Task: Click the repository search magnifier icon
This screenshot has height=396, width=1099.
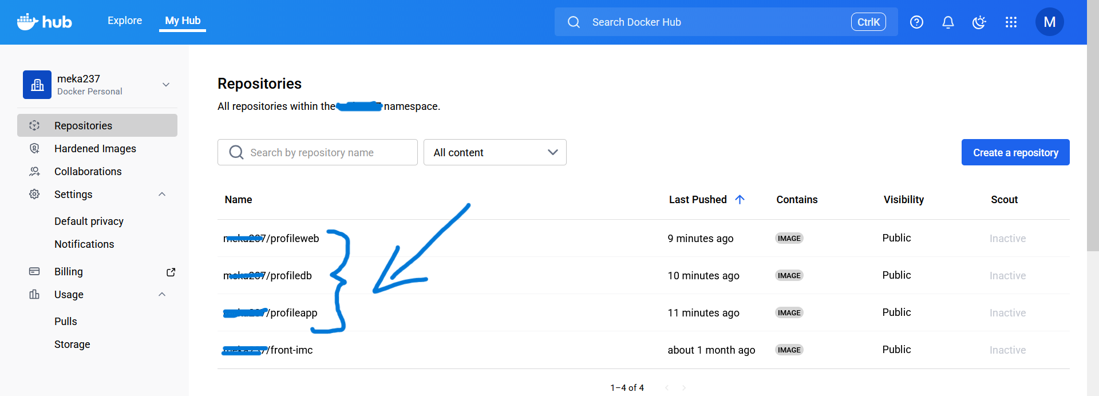Action: point(236,152)
